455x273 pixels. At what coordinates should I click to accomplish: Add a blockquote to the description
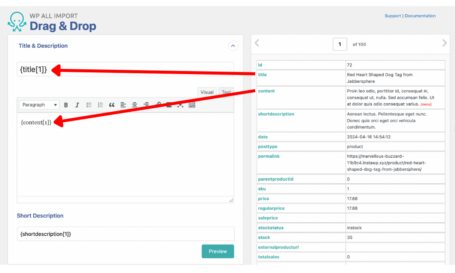tap(112, 105)
